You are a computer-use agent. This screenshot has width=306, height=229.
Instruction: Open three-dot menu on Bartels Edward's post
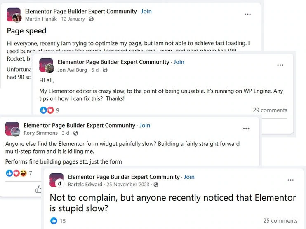pyautogui.click(x=290, y=180)
